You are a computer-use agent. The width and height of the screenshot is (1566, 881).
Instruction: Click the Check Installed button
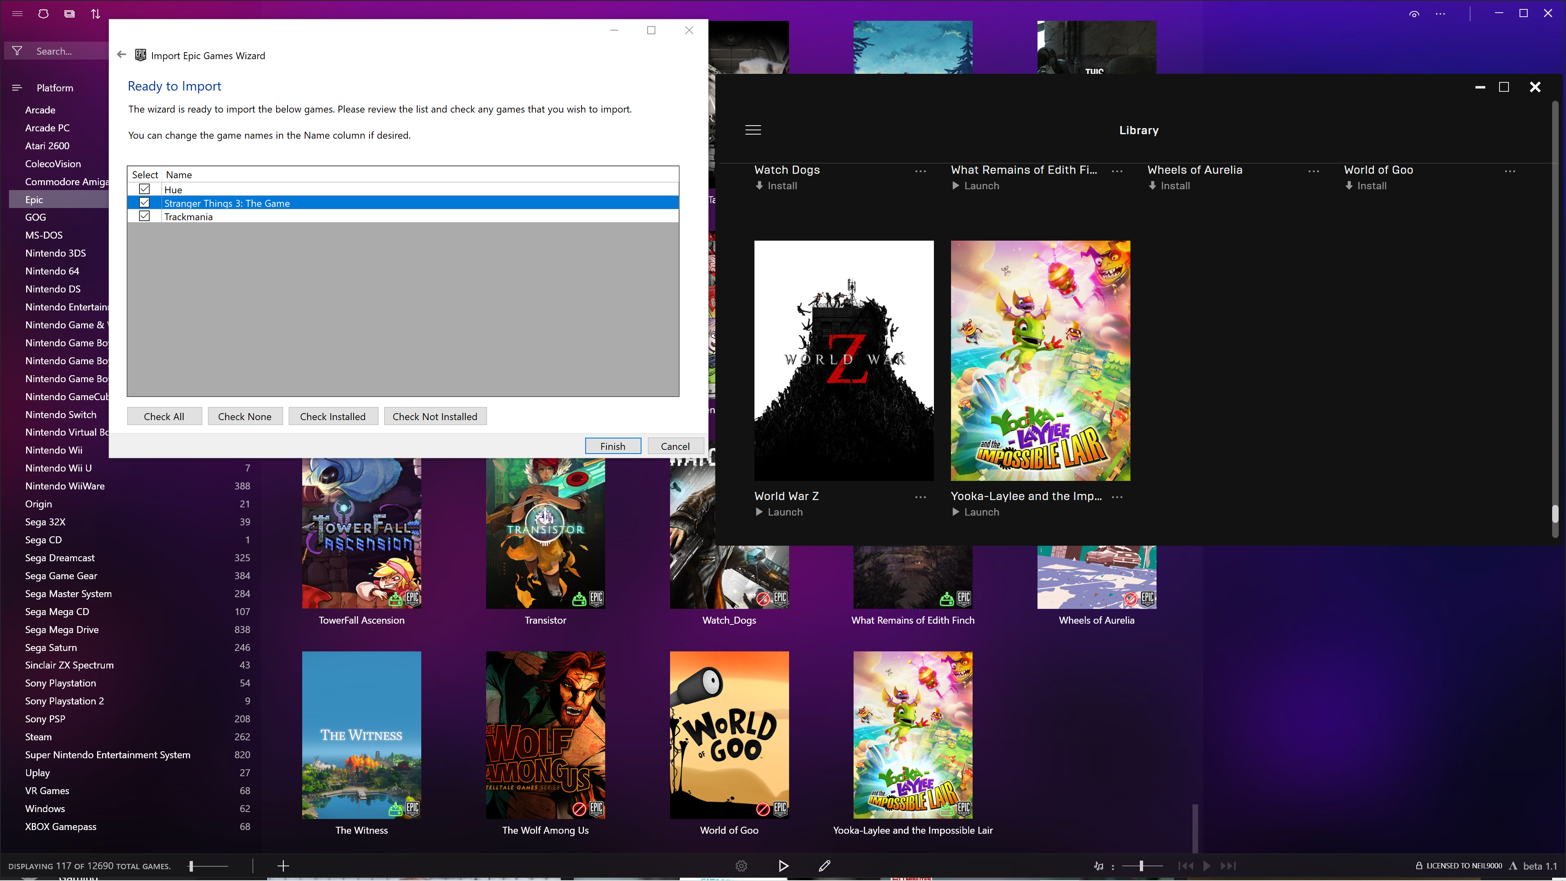coord(333,416)
